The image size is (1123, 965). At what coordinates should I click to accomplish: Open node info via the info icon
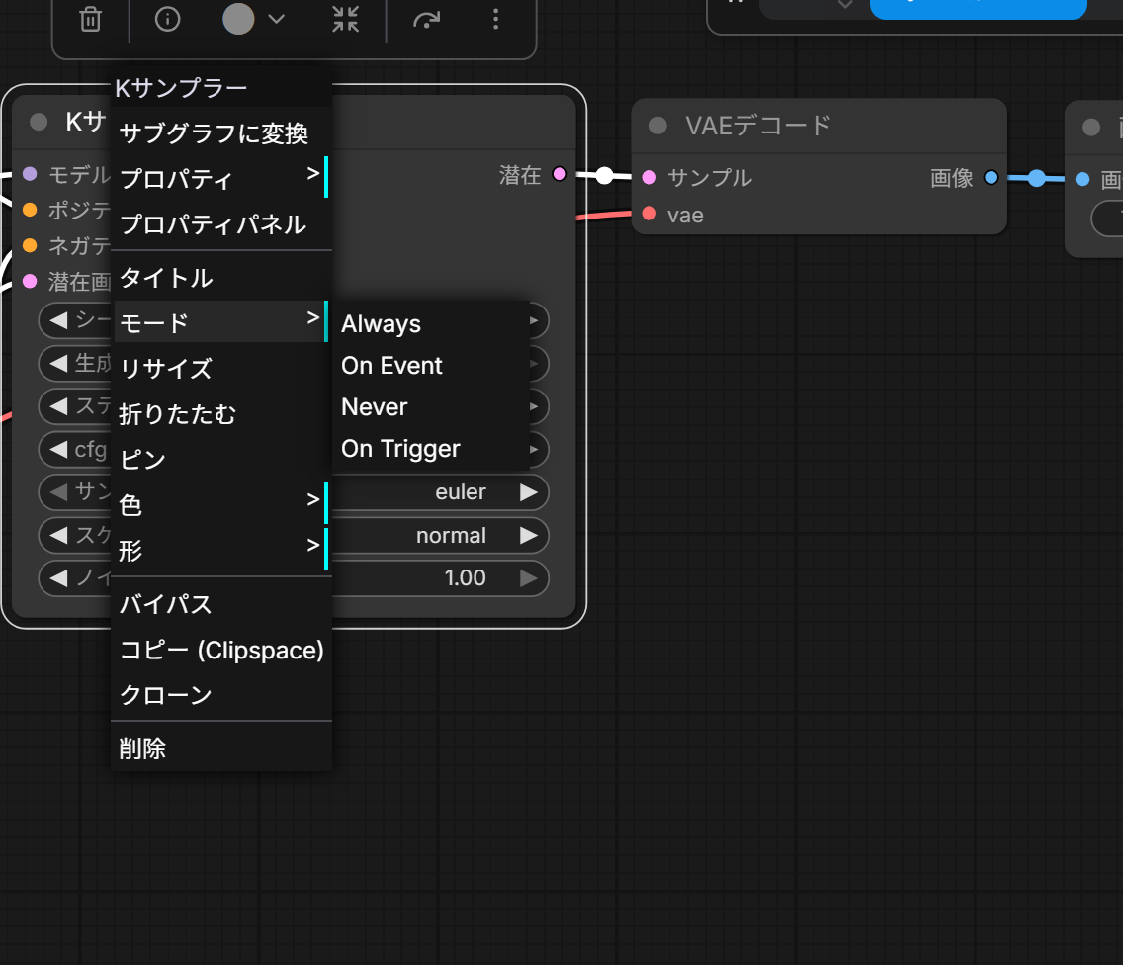(x=168, y=19)
